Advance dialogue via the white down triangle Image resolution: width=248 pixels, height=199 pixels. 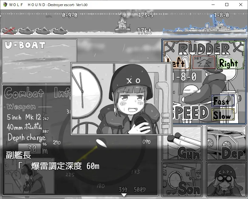(124, 195)
